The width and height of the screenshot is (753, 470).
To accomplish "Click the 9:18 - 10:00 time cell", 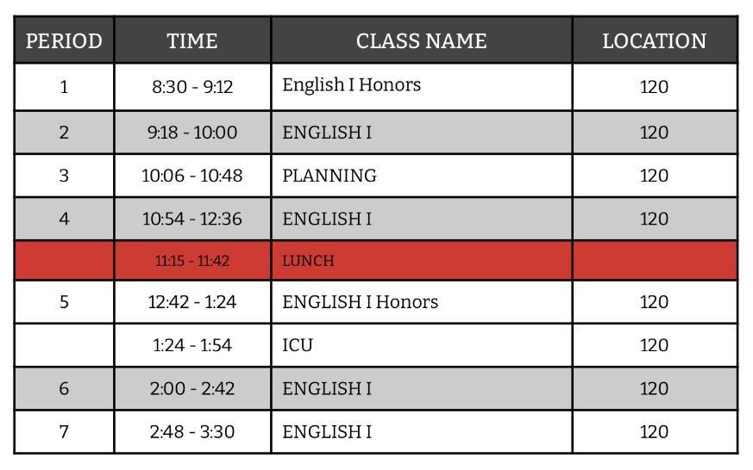I will (192, 133).
